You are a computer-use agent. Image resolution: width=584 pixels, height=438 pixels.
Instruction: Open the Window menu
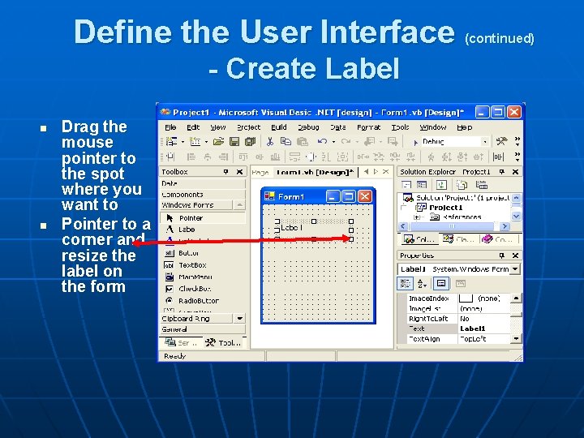coord(433,127)
